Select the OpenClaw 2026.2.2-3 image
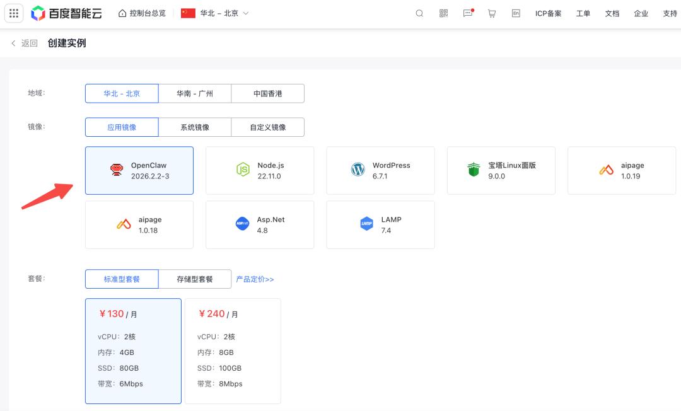Image resolution: width=681 pixels, height=411 pixels. [139, 171]
